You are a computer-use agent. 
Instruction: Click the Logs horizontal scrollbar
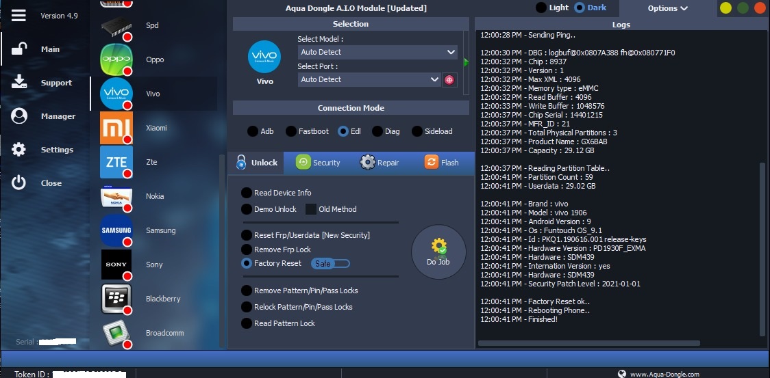coord(588,343)
